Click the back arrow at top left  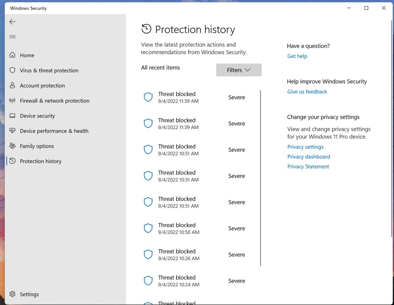point(12,22)
